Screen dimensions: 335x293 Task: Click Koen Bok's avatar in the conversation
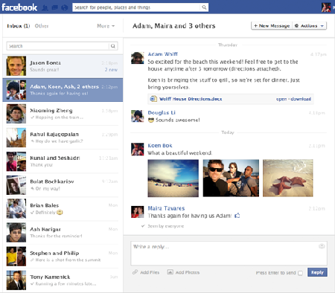click(138, 149)
